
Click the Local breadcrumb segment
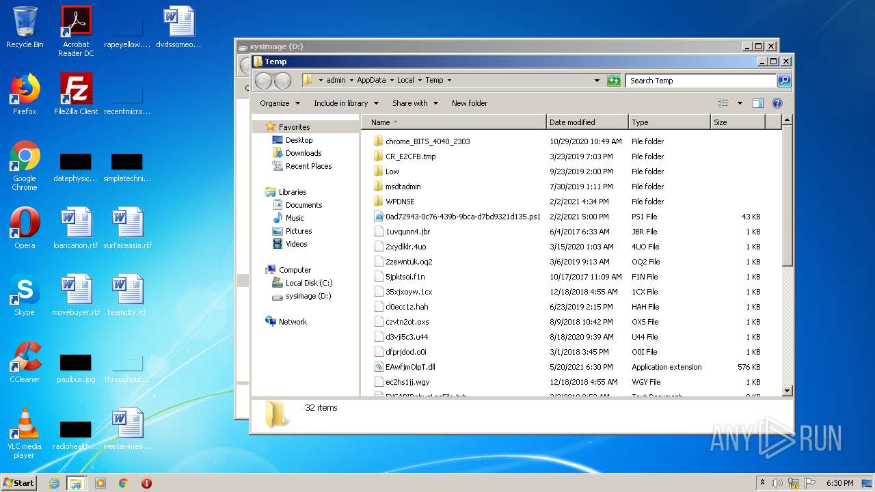405,81
